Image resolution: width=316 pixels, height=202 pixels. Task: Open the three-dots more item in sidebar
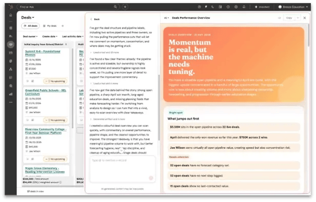[x=11, y=102]
